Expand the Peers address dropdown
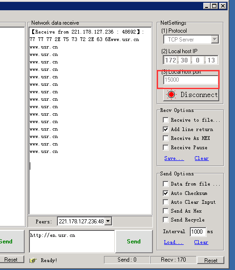The image size is (235, 270). tap(108, 221)
